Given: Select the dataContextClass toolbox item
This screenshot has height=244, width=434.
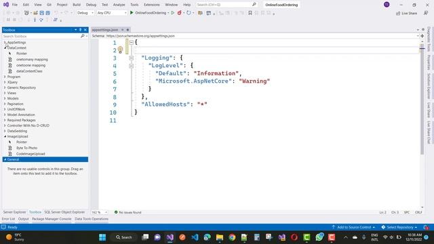Looking at the screenshot, I should pos(29,71).
